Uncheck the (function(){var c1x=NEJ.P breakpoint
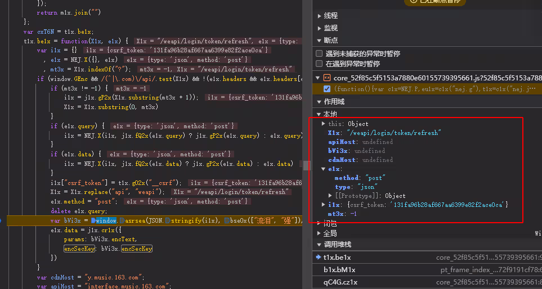 [x=327, y=89]
